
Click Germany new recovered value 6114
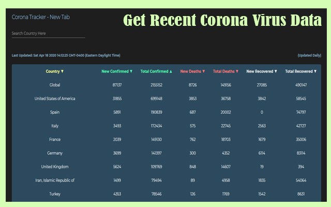262,153
